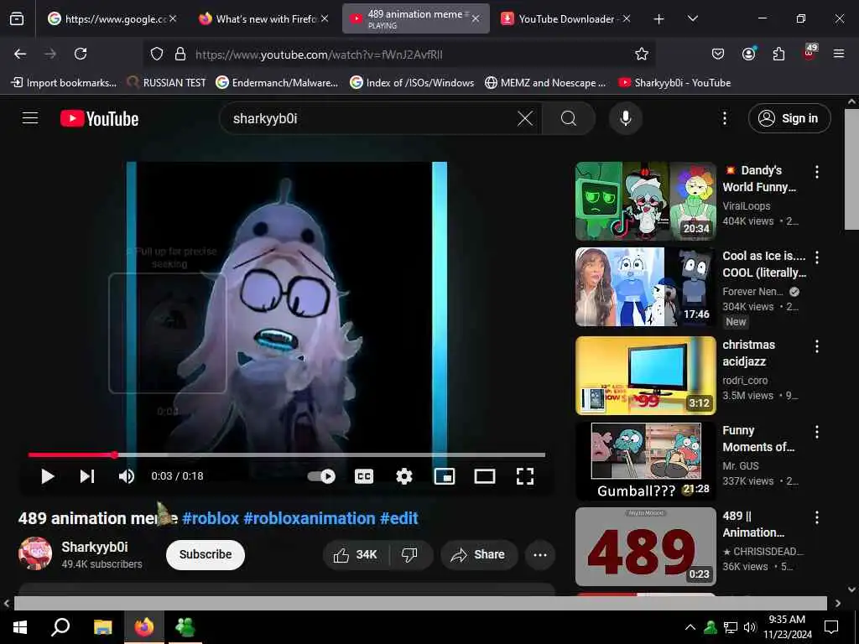
Task: Open Windows taskbar search
Action: coord(60,627)
